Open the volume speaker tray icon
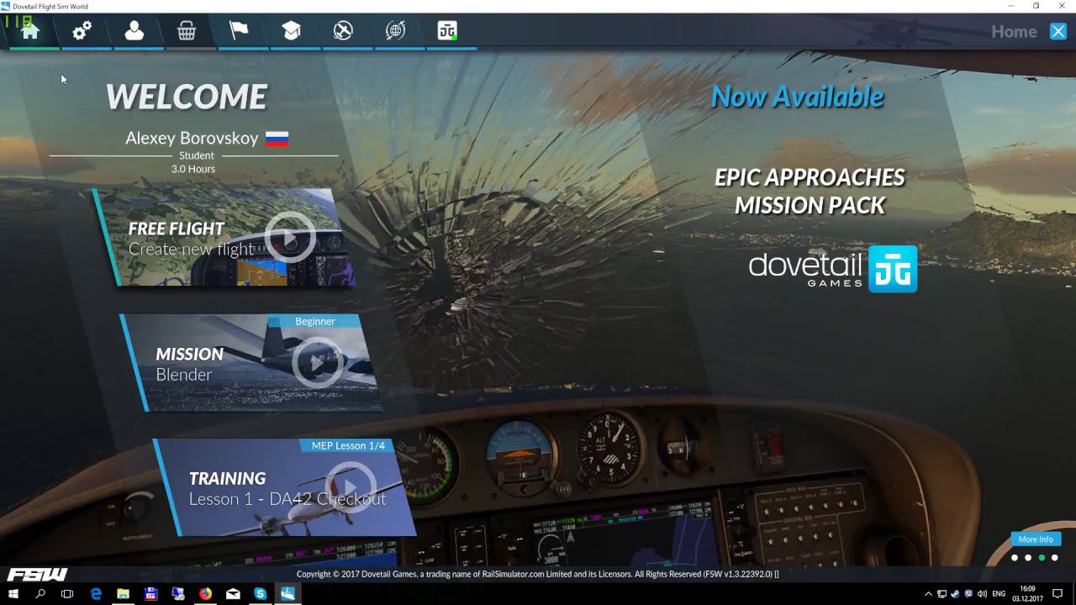Viewport: 1076px width, 605px height. [x=982, y=594]
